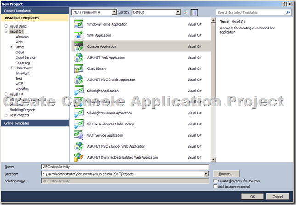Collapse the Visual C# node
The width and height of the screenshot is (296, 205).
click(x=6, y=31)
